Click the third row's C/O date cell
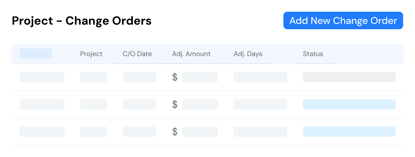The image size is (415, 157). pyautogui.click(x=139, y=132)
